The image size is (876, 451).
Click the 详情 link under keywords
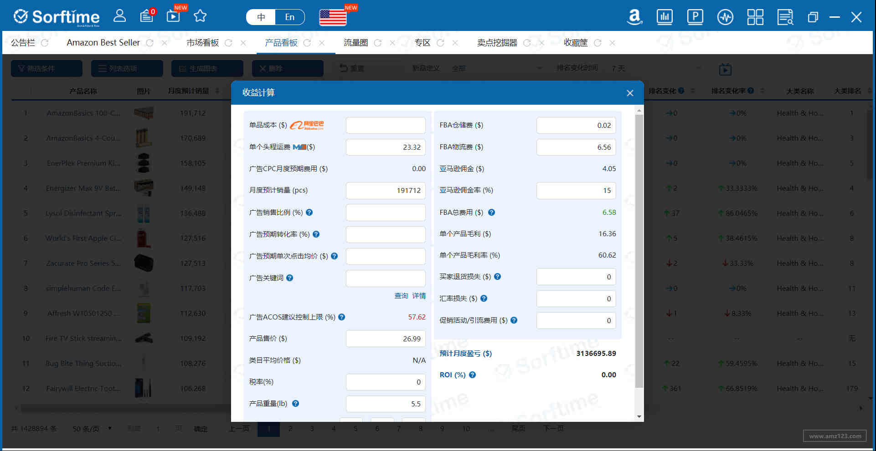(x=419, y=296)
